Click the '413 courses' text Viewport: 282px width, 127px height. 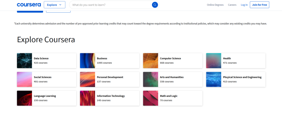[230, 82]
